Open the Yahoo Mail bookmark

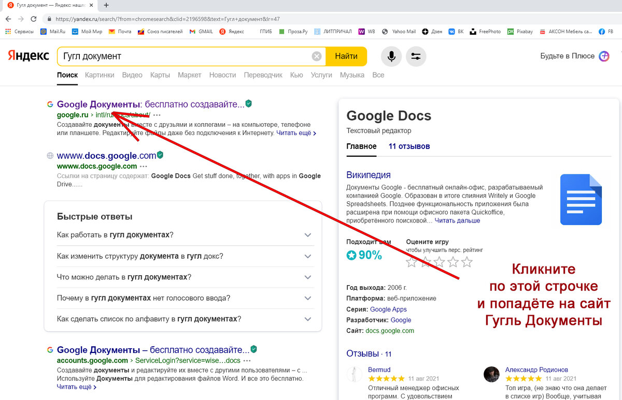[x=399, y=32]
